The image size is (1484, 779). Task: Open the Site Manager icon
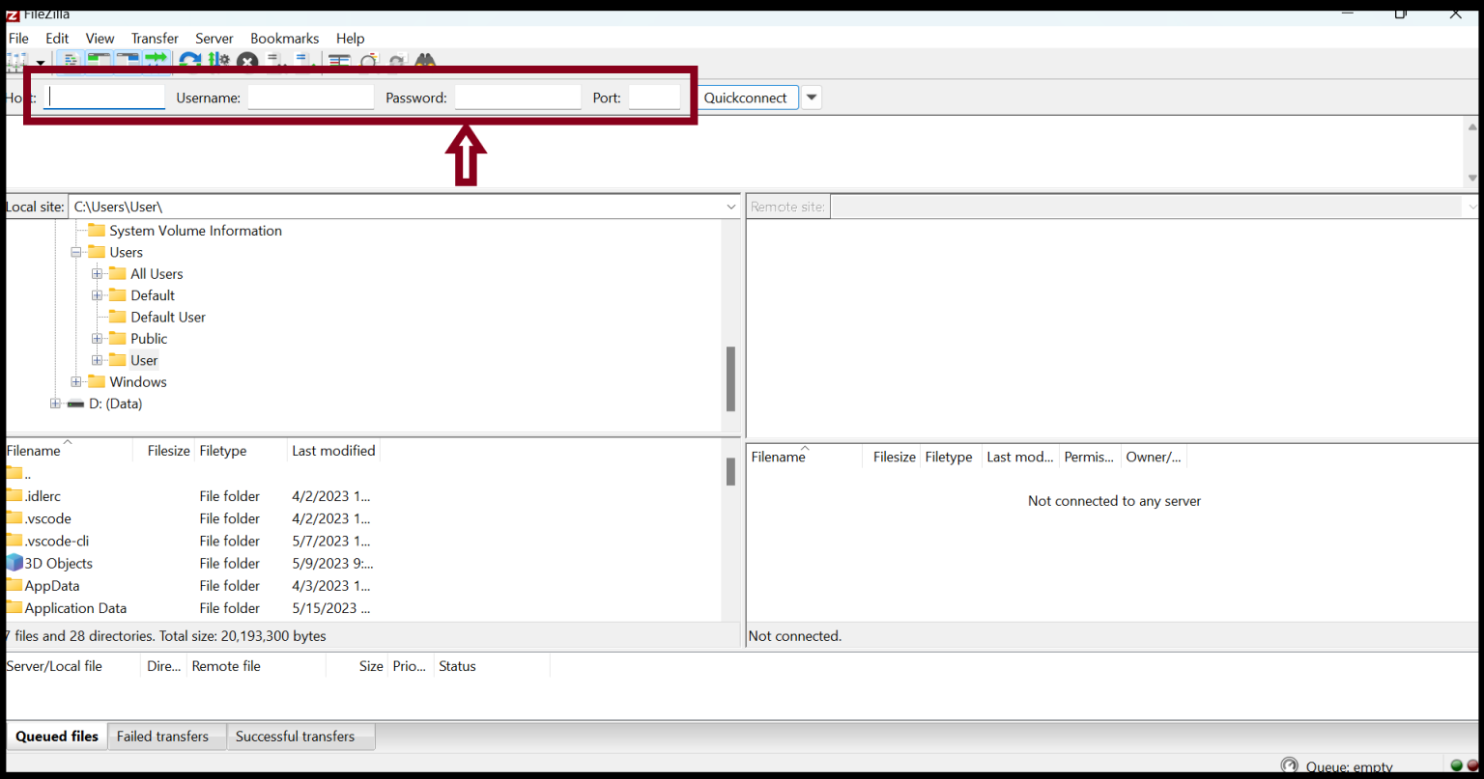16,62
